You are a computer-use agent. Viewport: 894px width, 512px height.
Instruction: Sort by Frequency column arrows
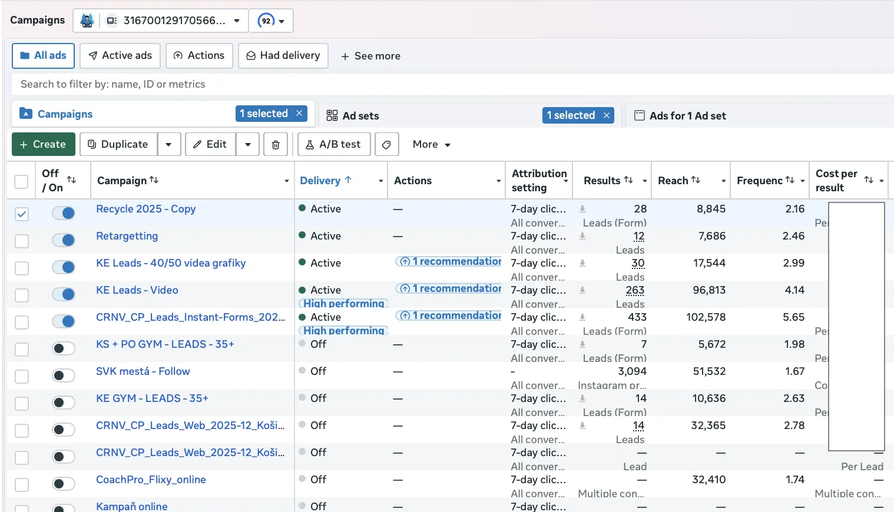point(790,179)
